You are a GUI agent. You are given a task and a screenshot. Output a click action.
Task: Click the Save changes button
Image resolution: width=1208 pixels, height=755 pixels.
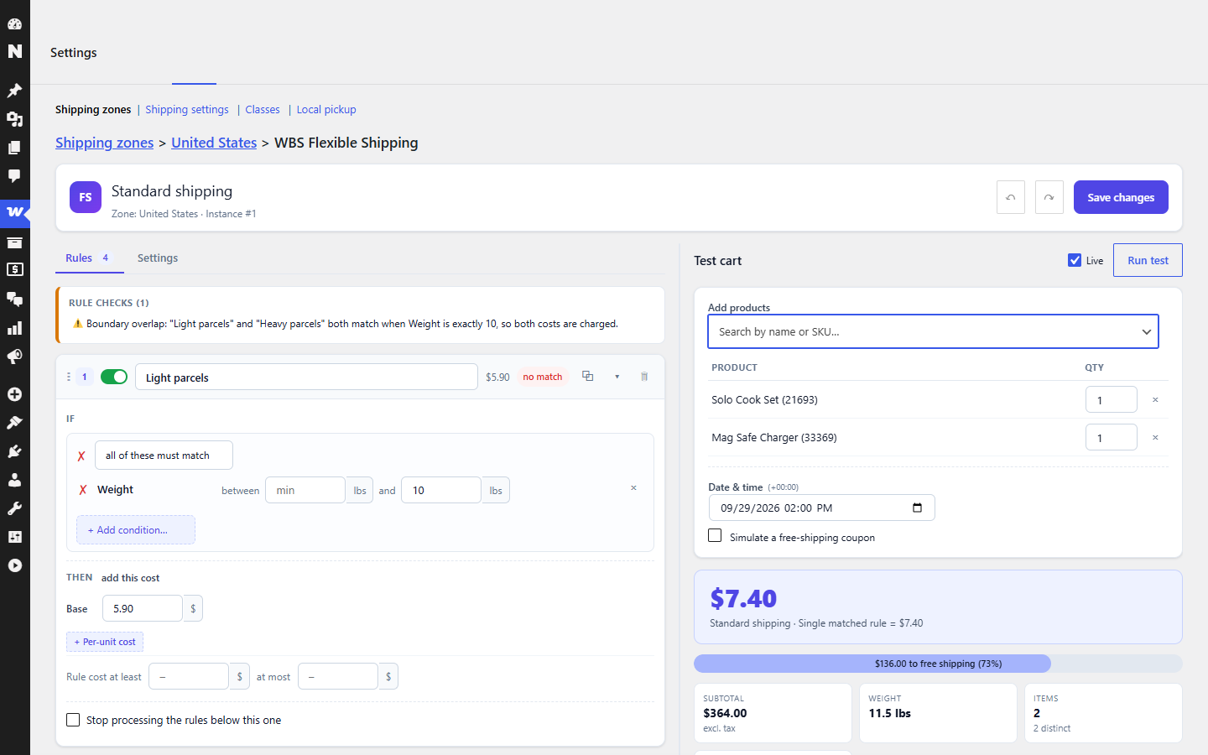point(1121,197)
